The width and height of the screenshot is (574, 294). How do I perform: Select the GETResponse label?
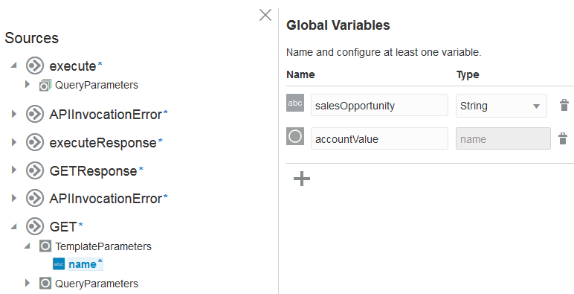pos(94,171)
